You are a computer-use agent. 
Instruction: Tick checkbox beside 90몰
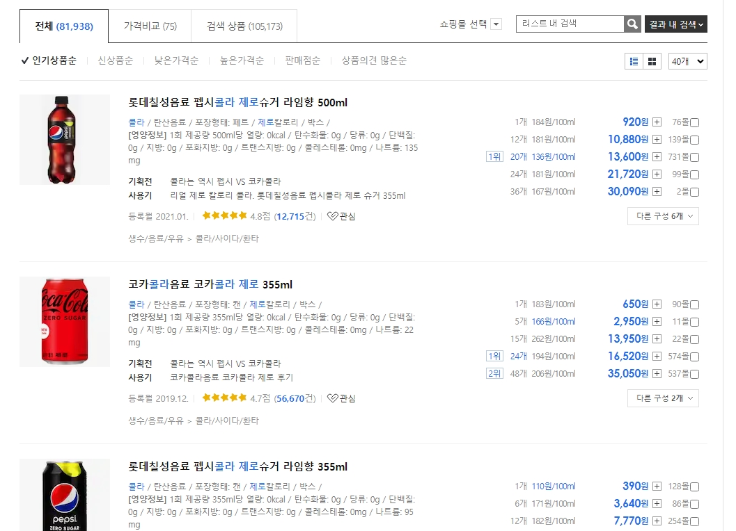click(695, 305)
